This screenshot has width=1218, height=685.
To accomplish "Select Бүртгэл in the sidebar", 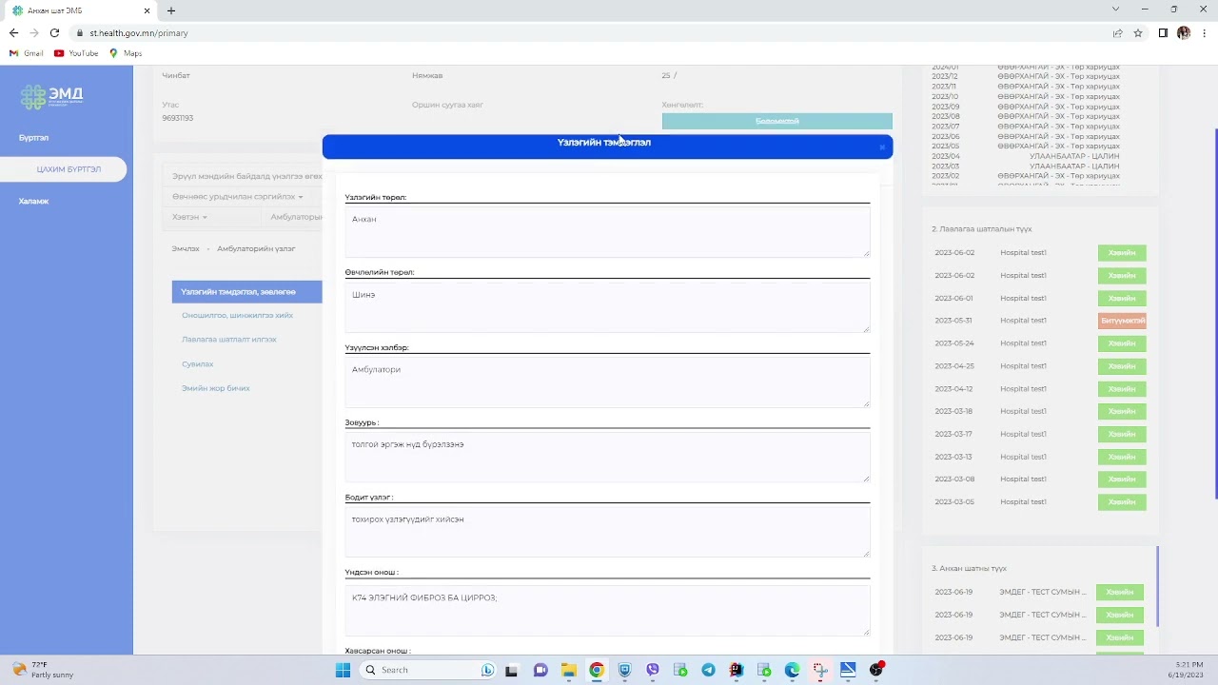I will 33,138.
